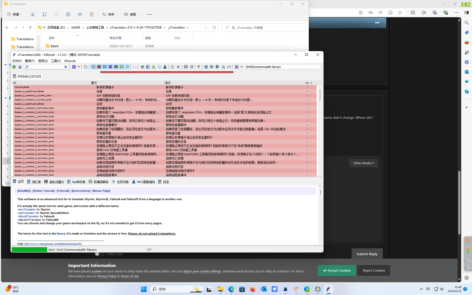This screenshot has width=472, height=295.
Task: Open the Privacy Policy link
Action: [x=107, y=276]
